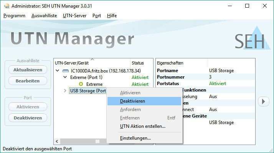Click the horizontal scrollbar left arrow
This screenshot has height=153, width=274.
pos(57,141)
